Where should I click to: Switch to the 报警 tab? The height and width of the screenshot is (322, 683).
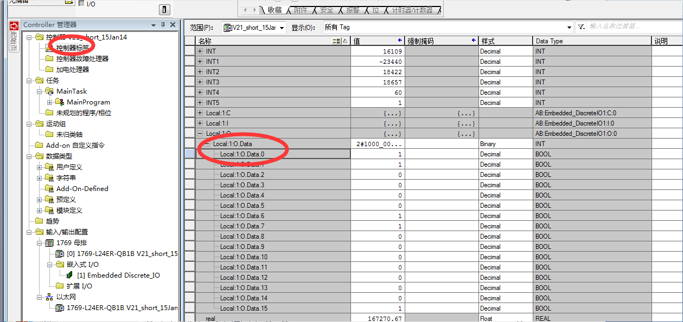coord(353,10)
